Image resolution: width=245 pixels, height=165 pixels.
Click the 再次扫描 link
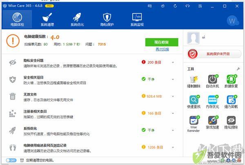pos(162,49)
